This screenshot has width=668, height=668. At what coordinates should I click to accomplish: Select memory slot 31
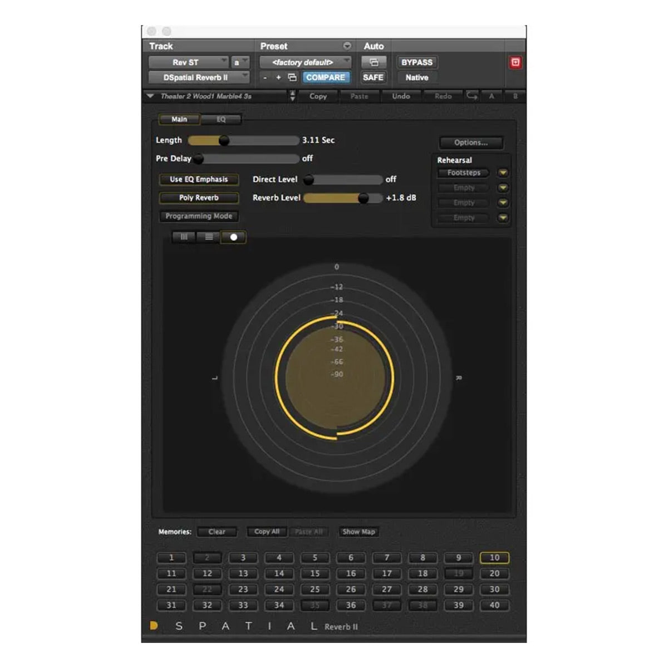[x=171, y=605]
